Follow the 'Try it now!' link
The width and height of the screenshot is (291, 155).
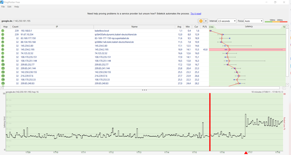tap(196, 14)
